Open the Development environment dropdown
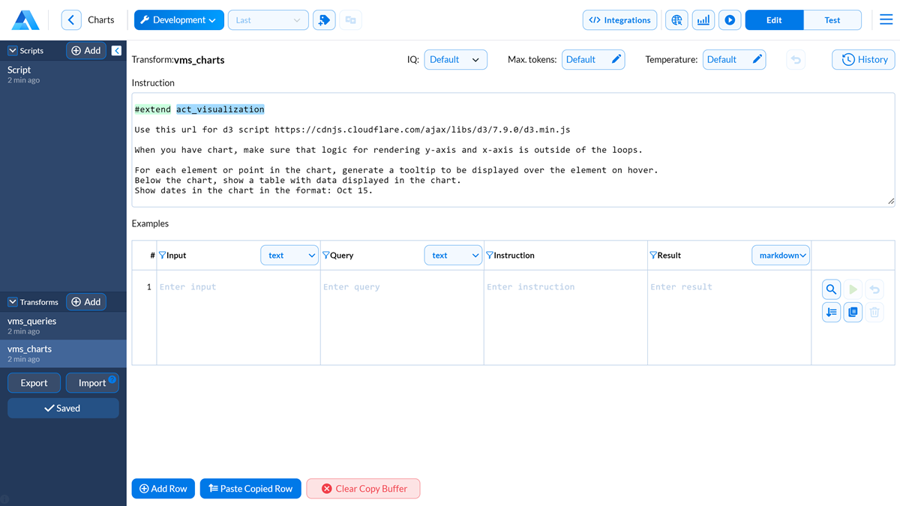This screenshot has height=506, width=900. (178, 20)
